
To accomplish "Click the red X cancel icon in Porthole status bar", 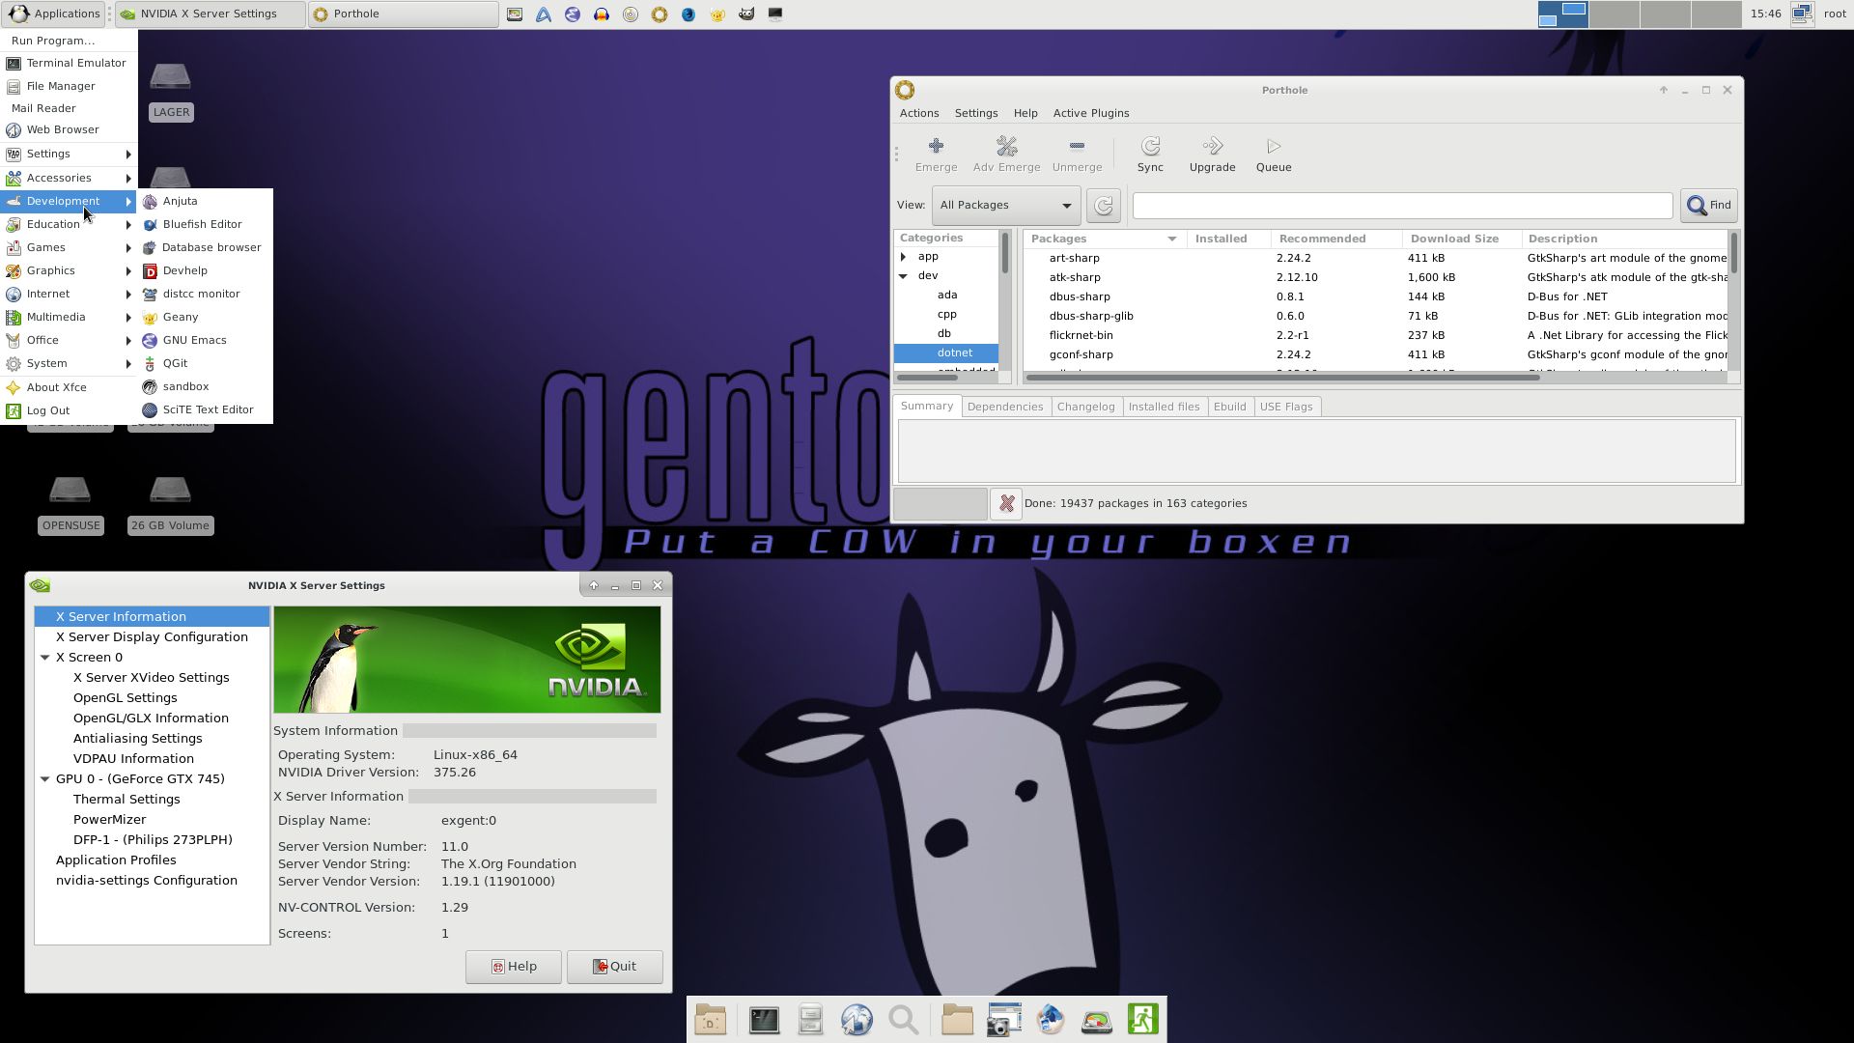I will 1006,503.
